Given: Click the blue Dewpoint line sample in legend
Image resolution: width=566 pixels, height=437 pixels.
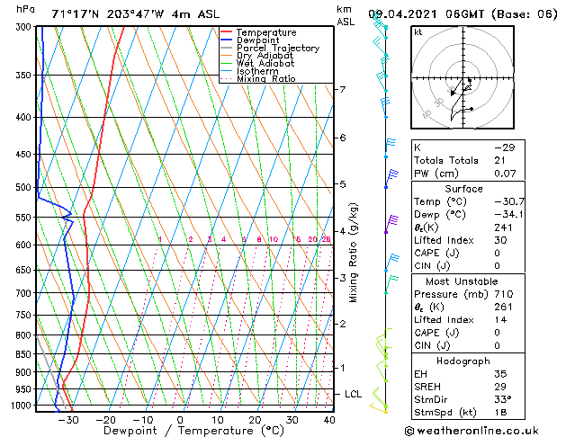Looking at the screenshot, I should [227, 40].
